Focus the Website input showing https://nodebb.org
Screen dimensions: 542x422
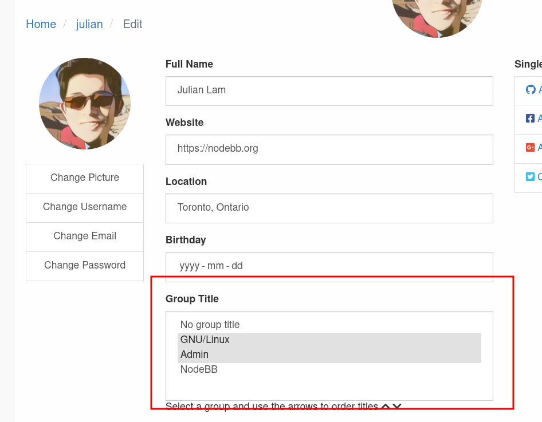tap(329, 149)
